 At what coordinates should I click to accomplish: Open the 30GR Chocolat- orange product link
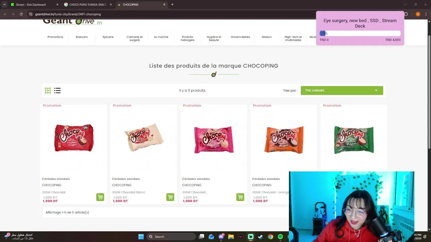[271, 192]
